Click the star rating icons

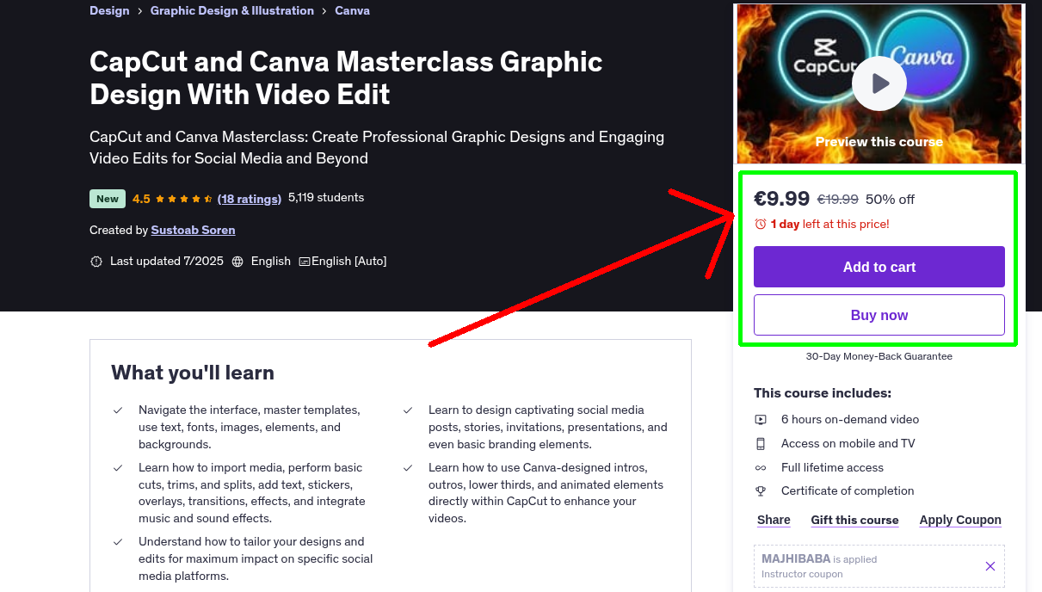tap(183, 199)
